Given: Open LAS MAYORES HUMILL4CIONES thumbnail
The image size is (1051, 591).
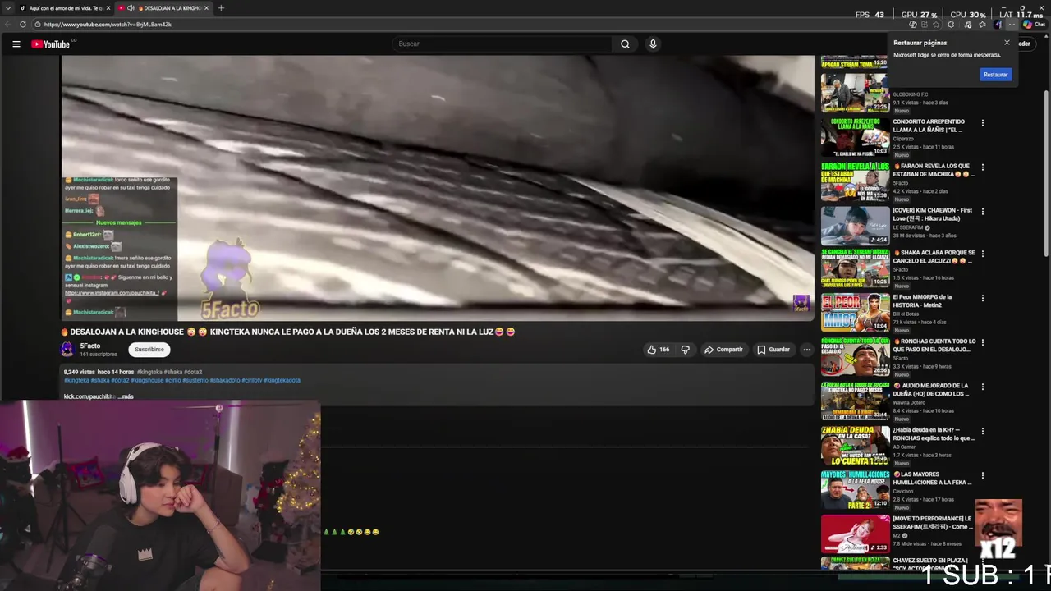Looking at the screenshot, I should click(855, 491).
